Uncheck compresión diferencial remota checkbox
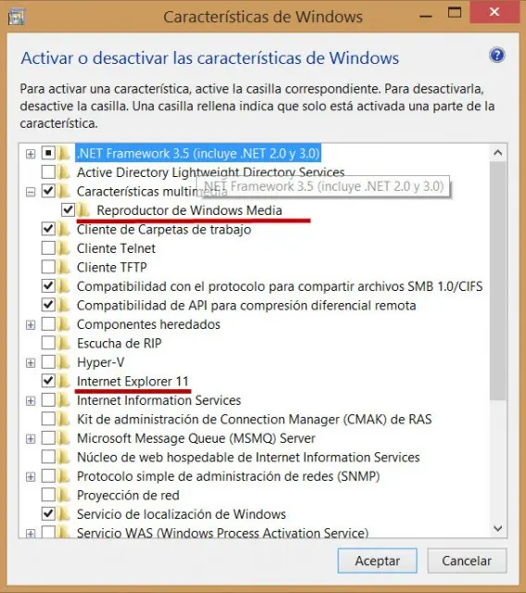This screenshot has width=526, height=593. coord(48,305)
